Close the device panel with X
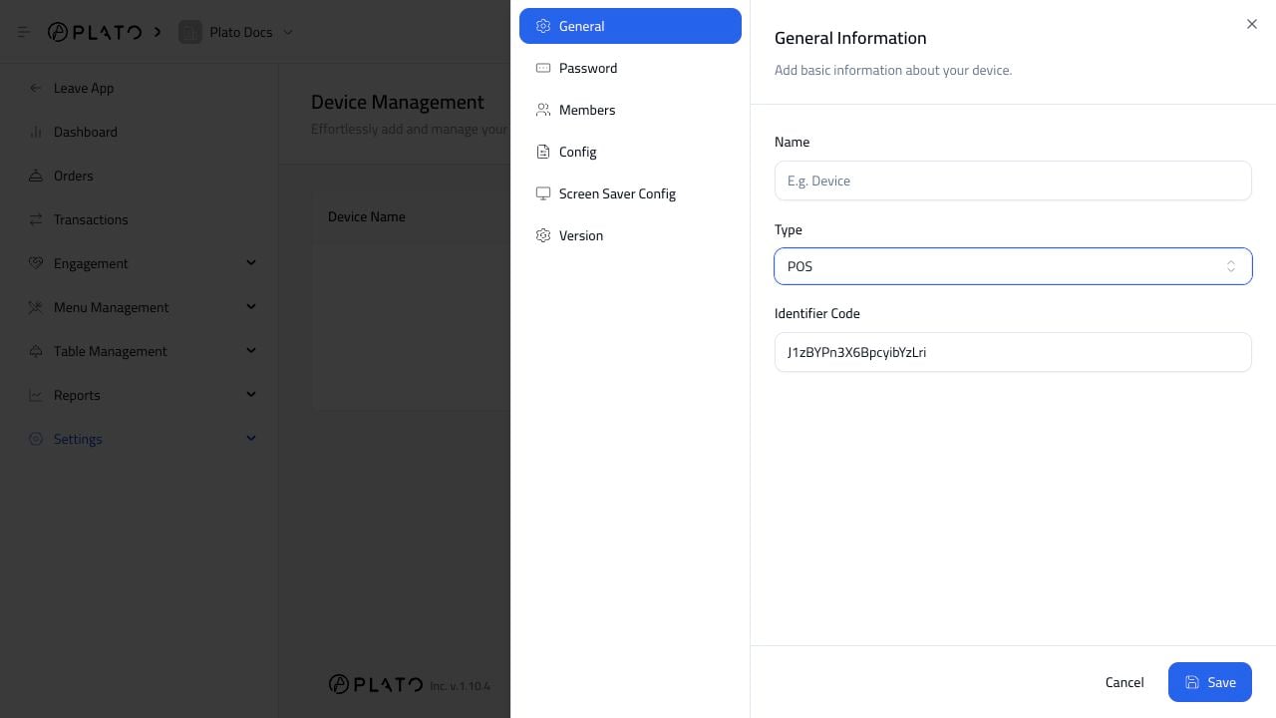Image resolution: width=1276 pixels, height=718 pixels. point(1252,24)
